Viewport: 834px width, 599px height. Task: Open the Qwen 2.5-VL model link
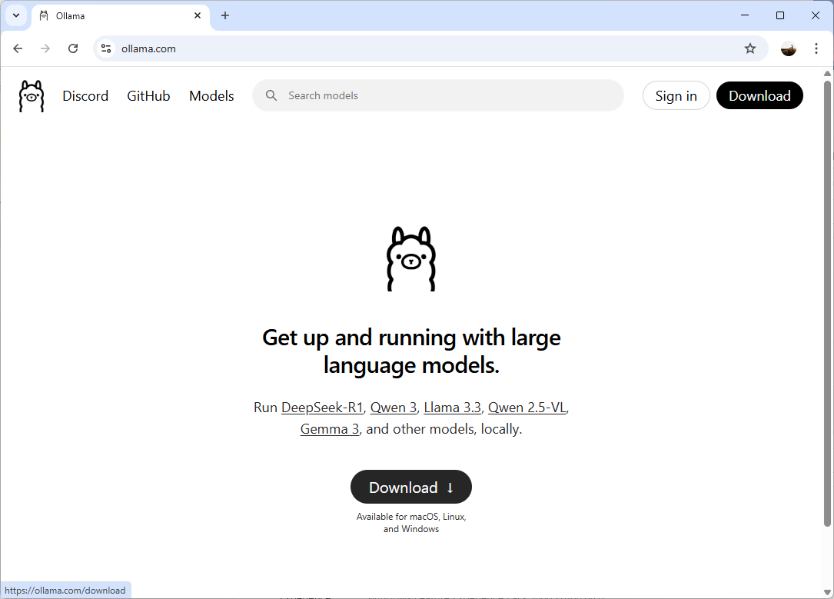pyautogui.click(x=527, y=408)
